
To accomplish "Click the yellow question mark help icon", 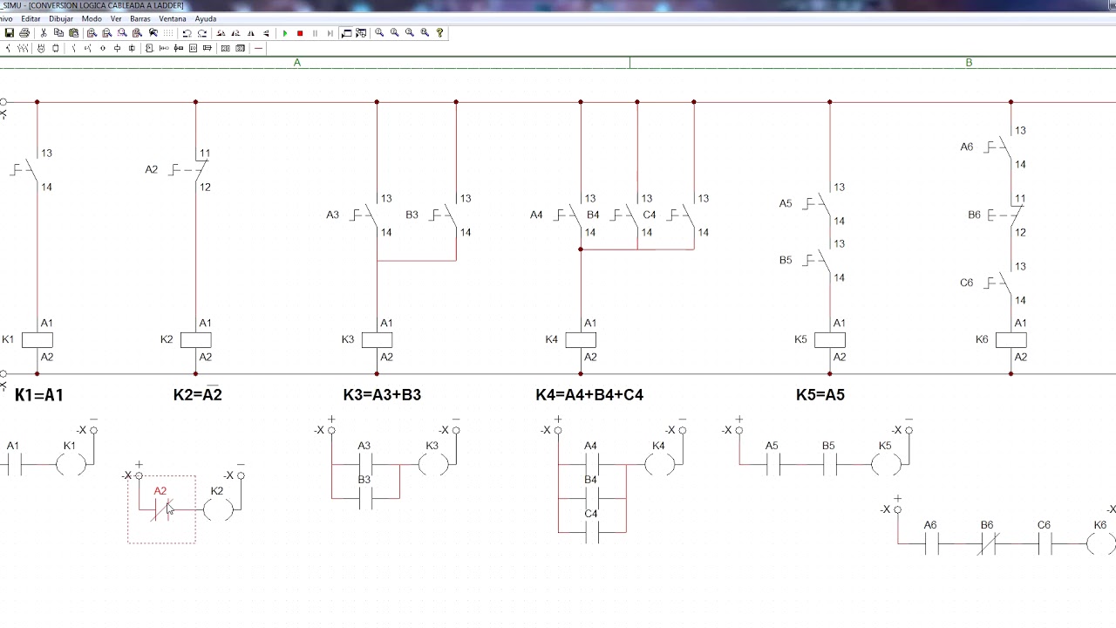I will [x=439, y=33].
